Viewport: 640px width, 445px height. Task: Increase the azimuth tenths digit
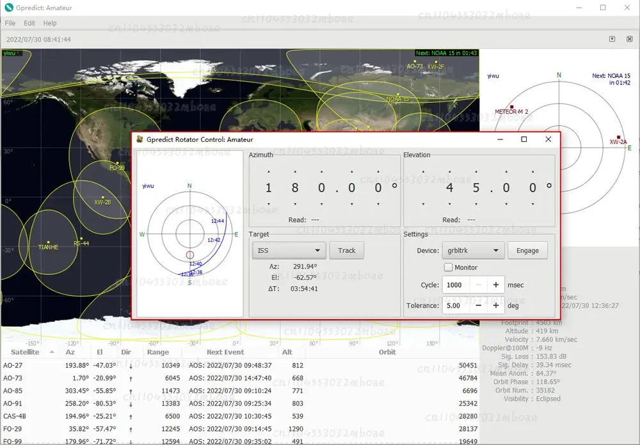[352, 172]
